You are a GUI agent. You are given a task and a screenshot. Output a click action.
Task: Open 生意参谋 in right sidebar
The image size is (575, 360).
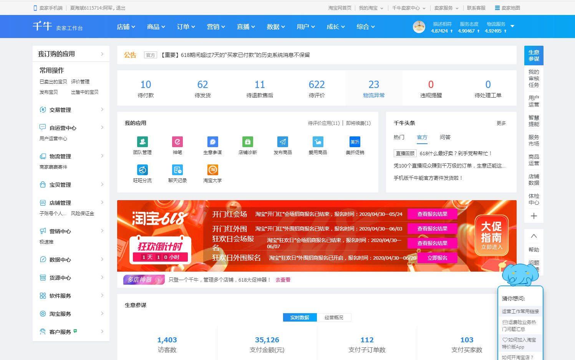click(x=534, y=56)
